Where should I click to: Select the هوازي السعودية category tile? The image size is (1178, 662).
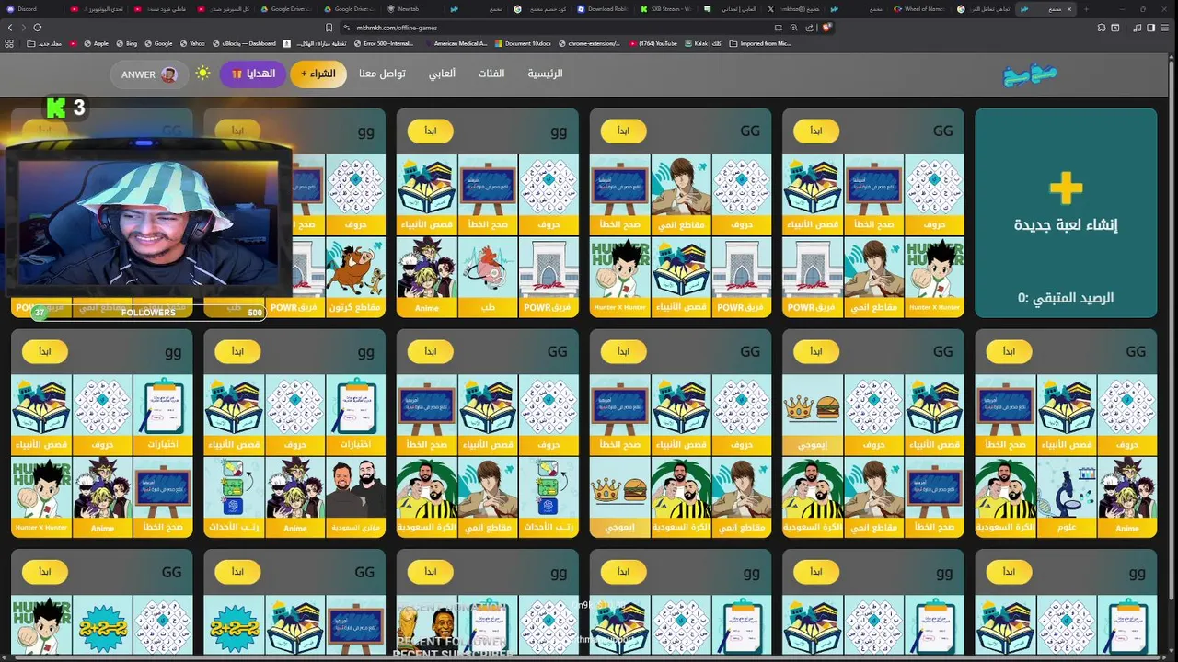coord(355,497)
